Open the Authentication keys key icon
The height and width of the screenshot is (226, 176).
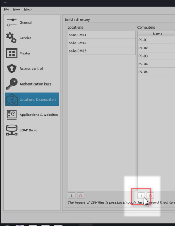tap(12, 84)
